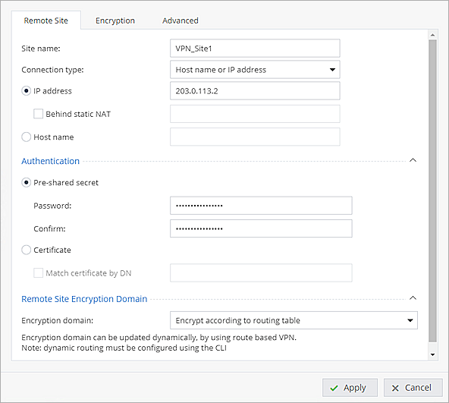The width and height of the screenshot is (449, 403).
Task: Open the Encryption domain dropdown
Action: (294, 320)
